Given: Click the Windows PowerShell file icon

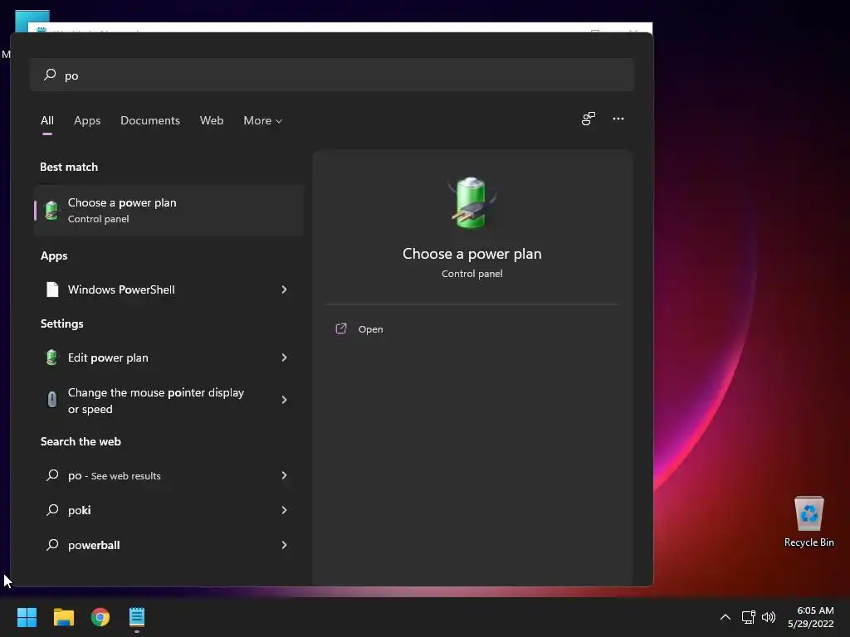Looking at the screenshot, I should 52,289.
